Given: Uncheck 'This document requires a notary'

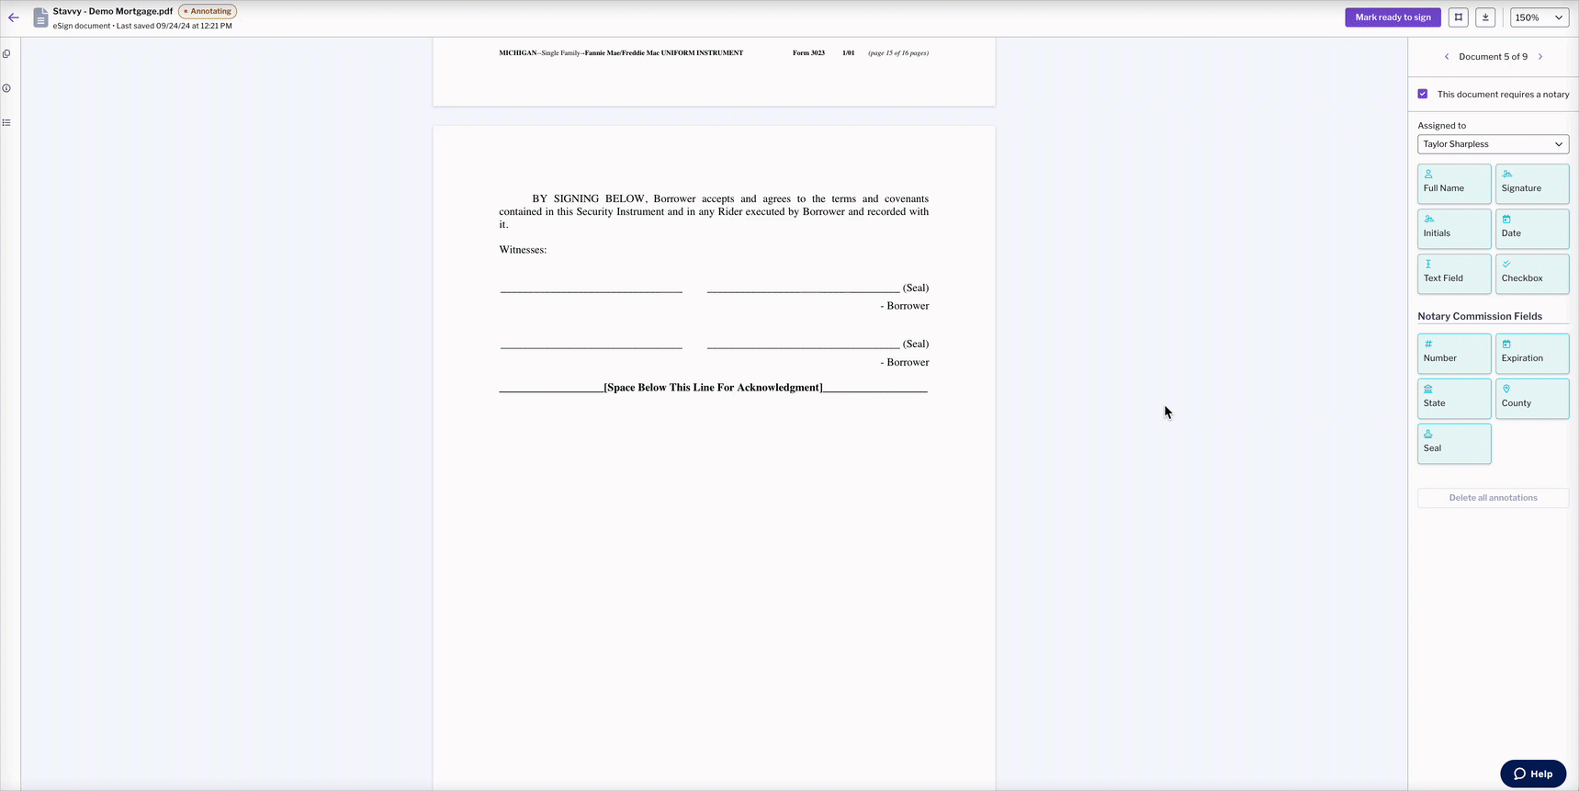Looking at the screenshot, I should pos(1423,94).
